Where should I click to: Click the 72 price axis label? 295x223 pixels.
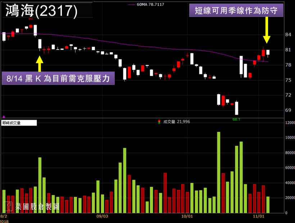tap(288, 95)
